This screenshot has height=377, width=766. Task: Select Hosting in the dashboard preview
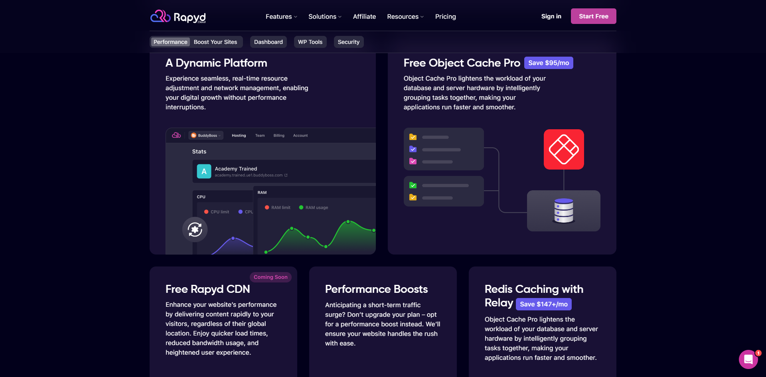tap(239, 136)
